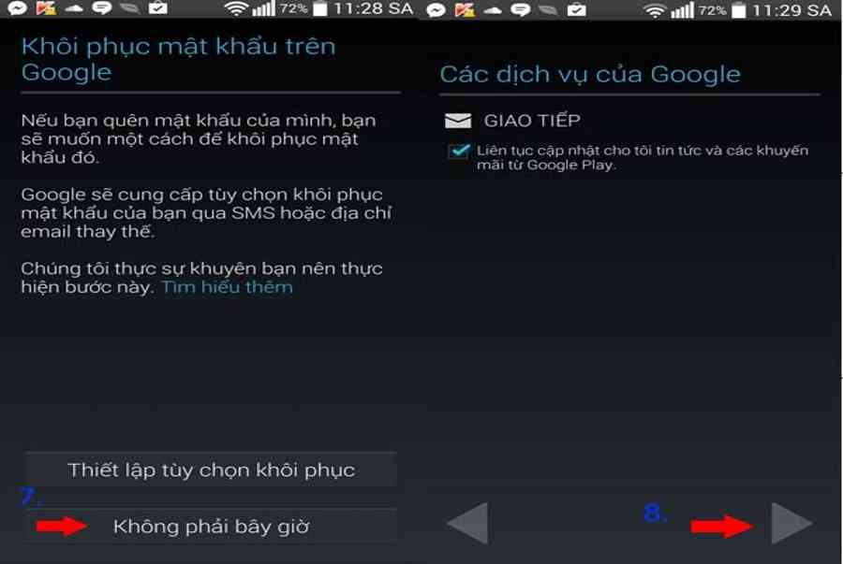Click the envelope icon next to GIAO TIẾP
843x564 pixels.
click(x=458, y=121)
